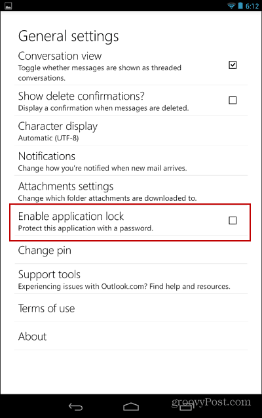Open Attachments settings entry
Viewport: 262px width, 418px height.
[131, 190]
